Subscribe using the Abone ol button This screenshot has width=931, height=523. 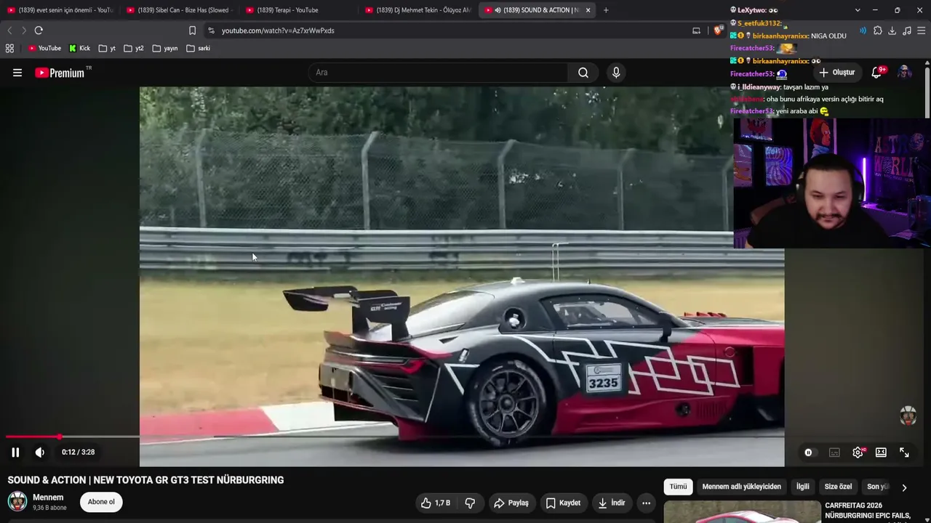tap(101, 502)
